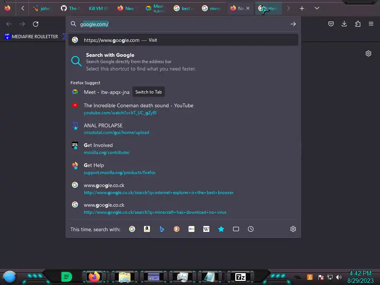
Task: Open the new tab page personalize gear
Action: coord(368,53)
